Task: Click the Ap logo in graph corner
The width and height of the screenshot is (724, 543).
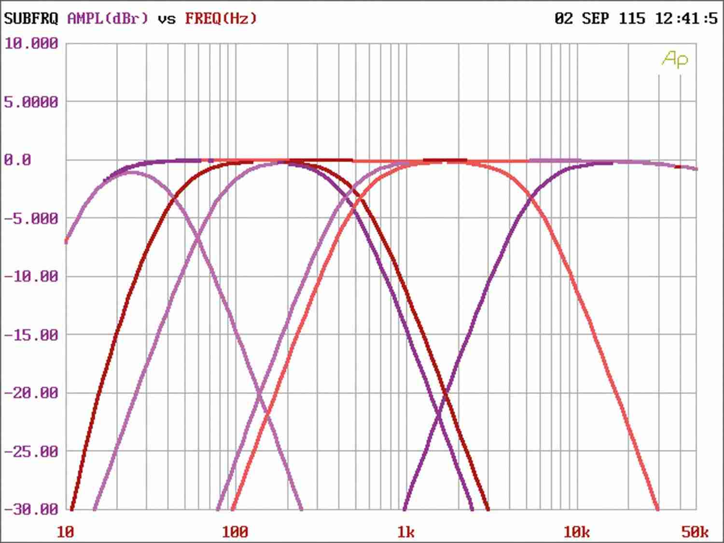Action: (675, 59)
